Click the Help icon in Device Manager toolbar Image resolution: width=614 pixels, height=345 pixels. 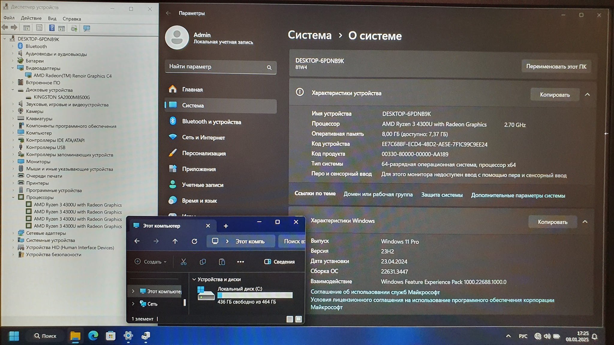[x=52, y=28]
